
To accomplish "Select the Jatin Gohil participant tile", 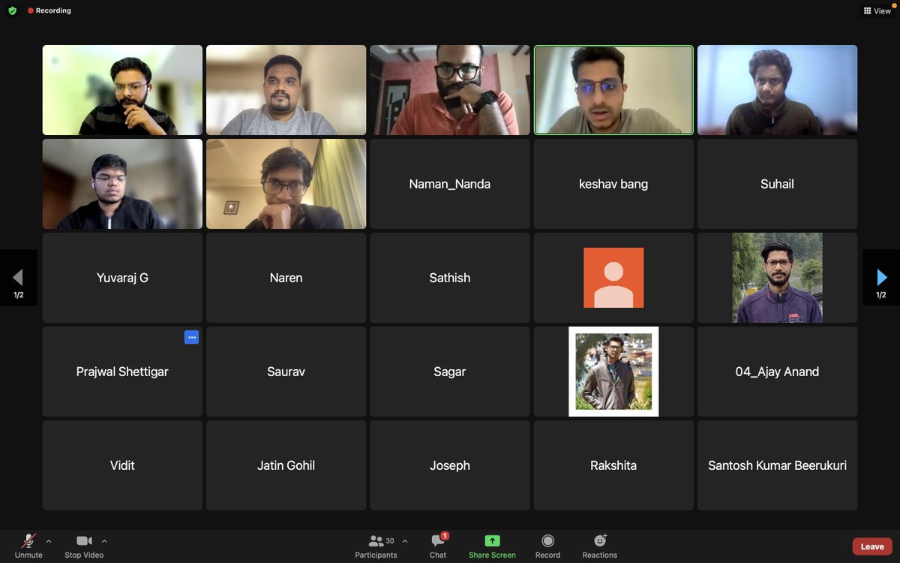I will coord(286,465).
